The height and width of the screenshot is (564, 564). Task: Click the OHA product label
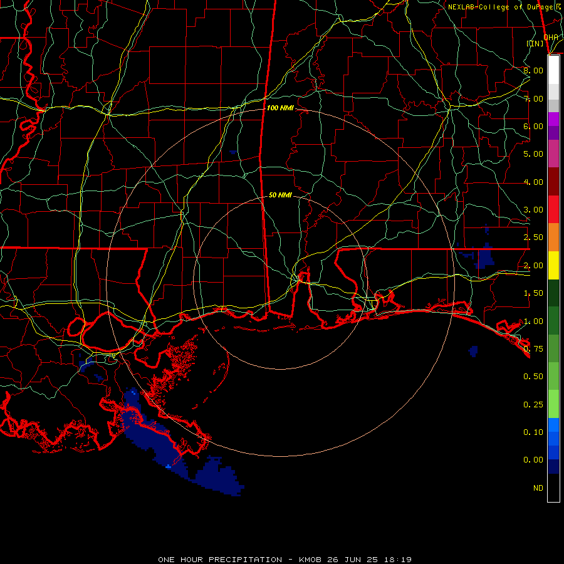coord(551,37)
